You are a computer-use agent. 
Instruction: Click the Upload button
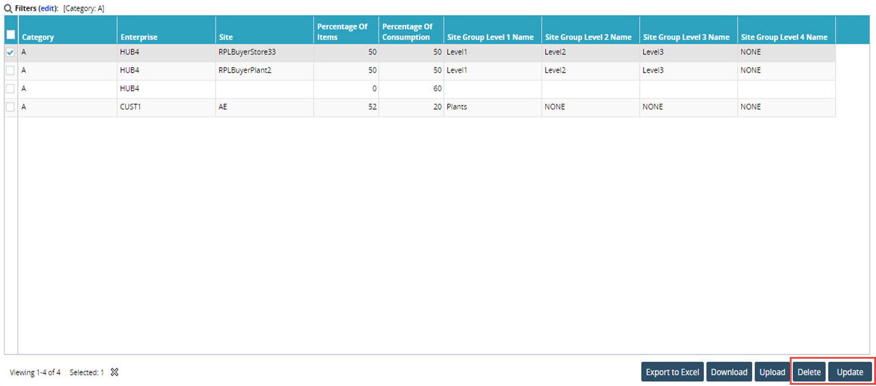[x=772, y=372]
